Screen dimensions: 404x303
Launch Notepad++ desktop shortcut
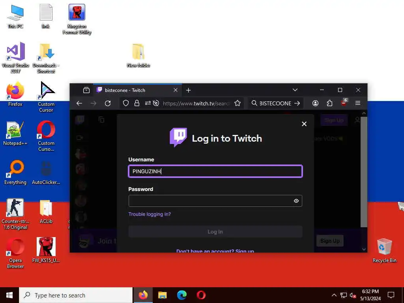click(15, 133)
